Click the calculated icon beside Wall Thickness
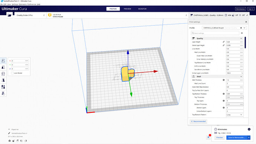Viewport: 256px width, 144px height. point(223,80)
